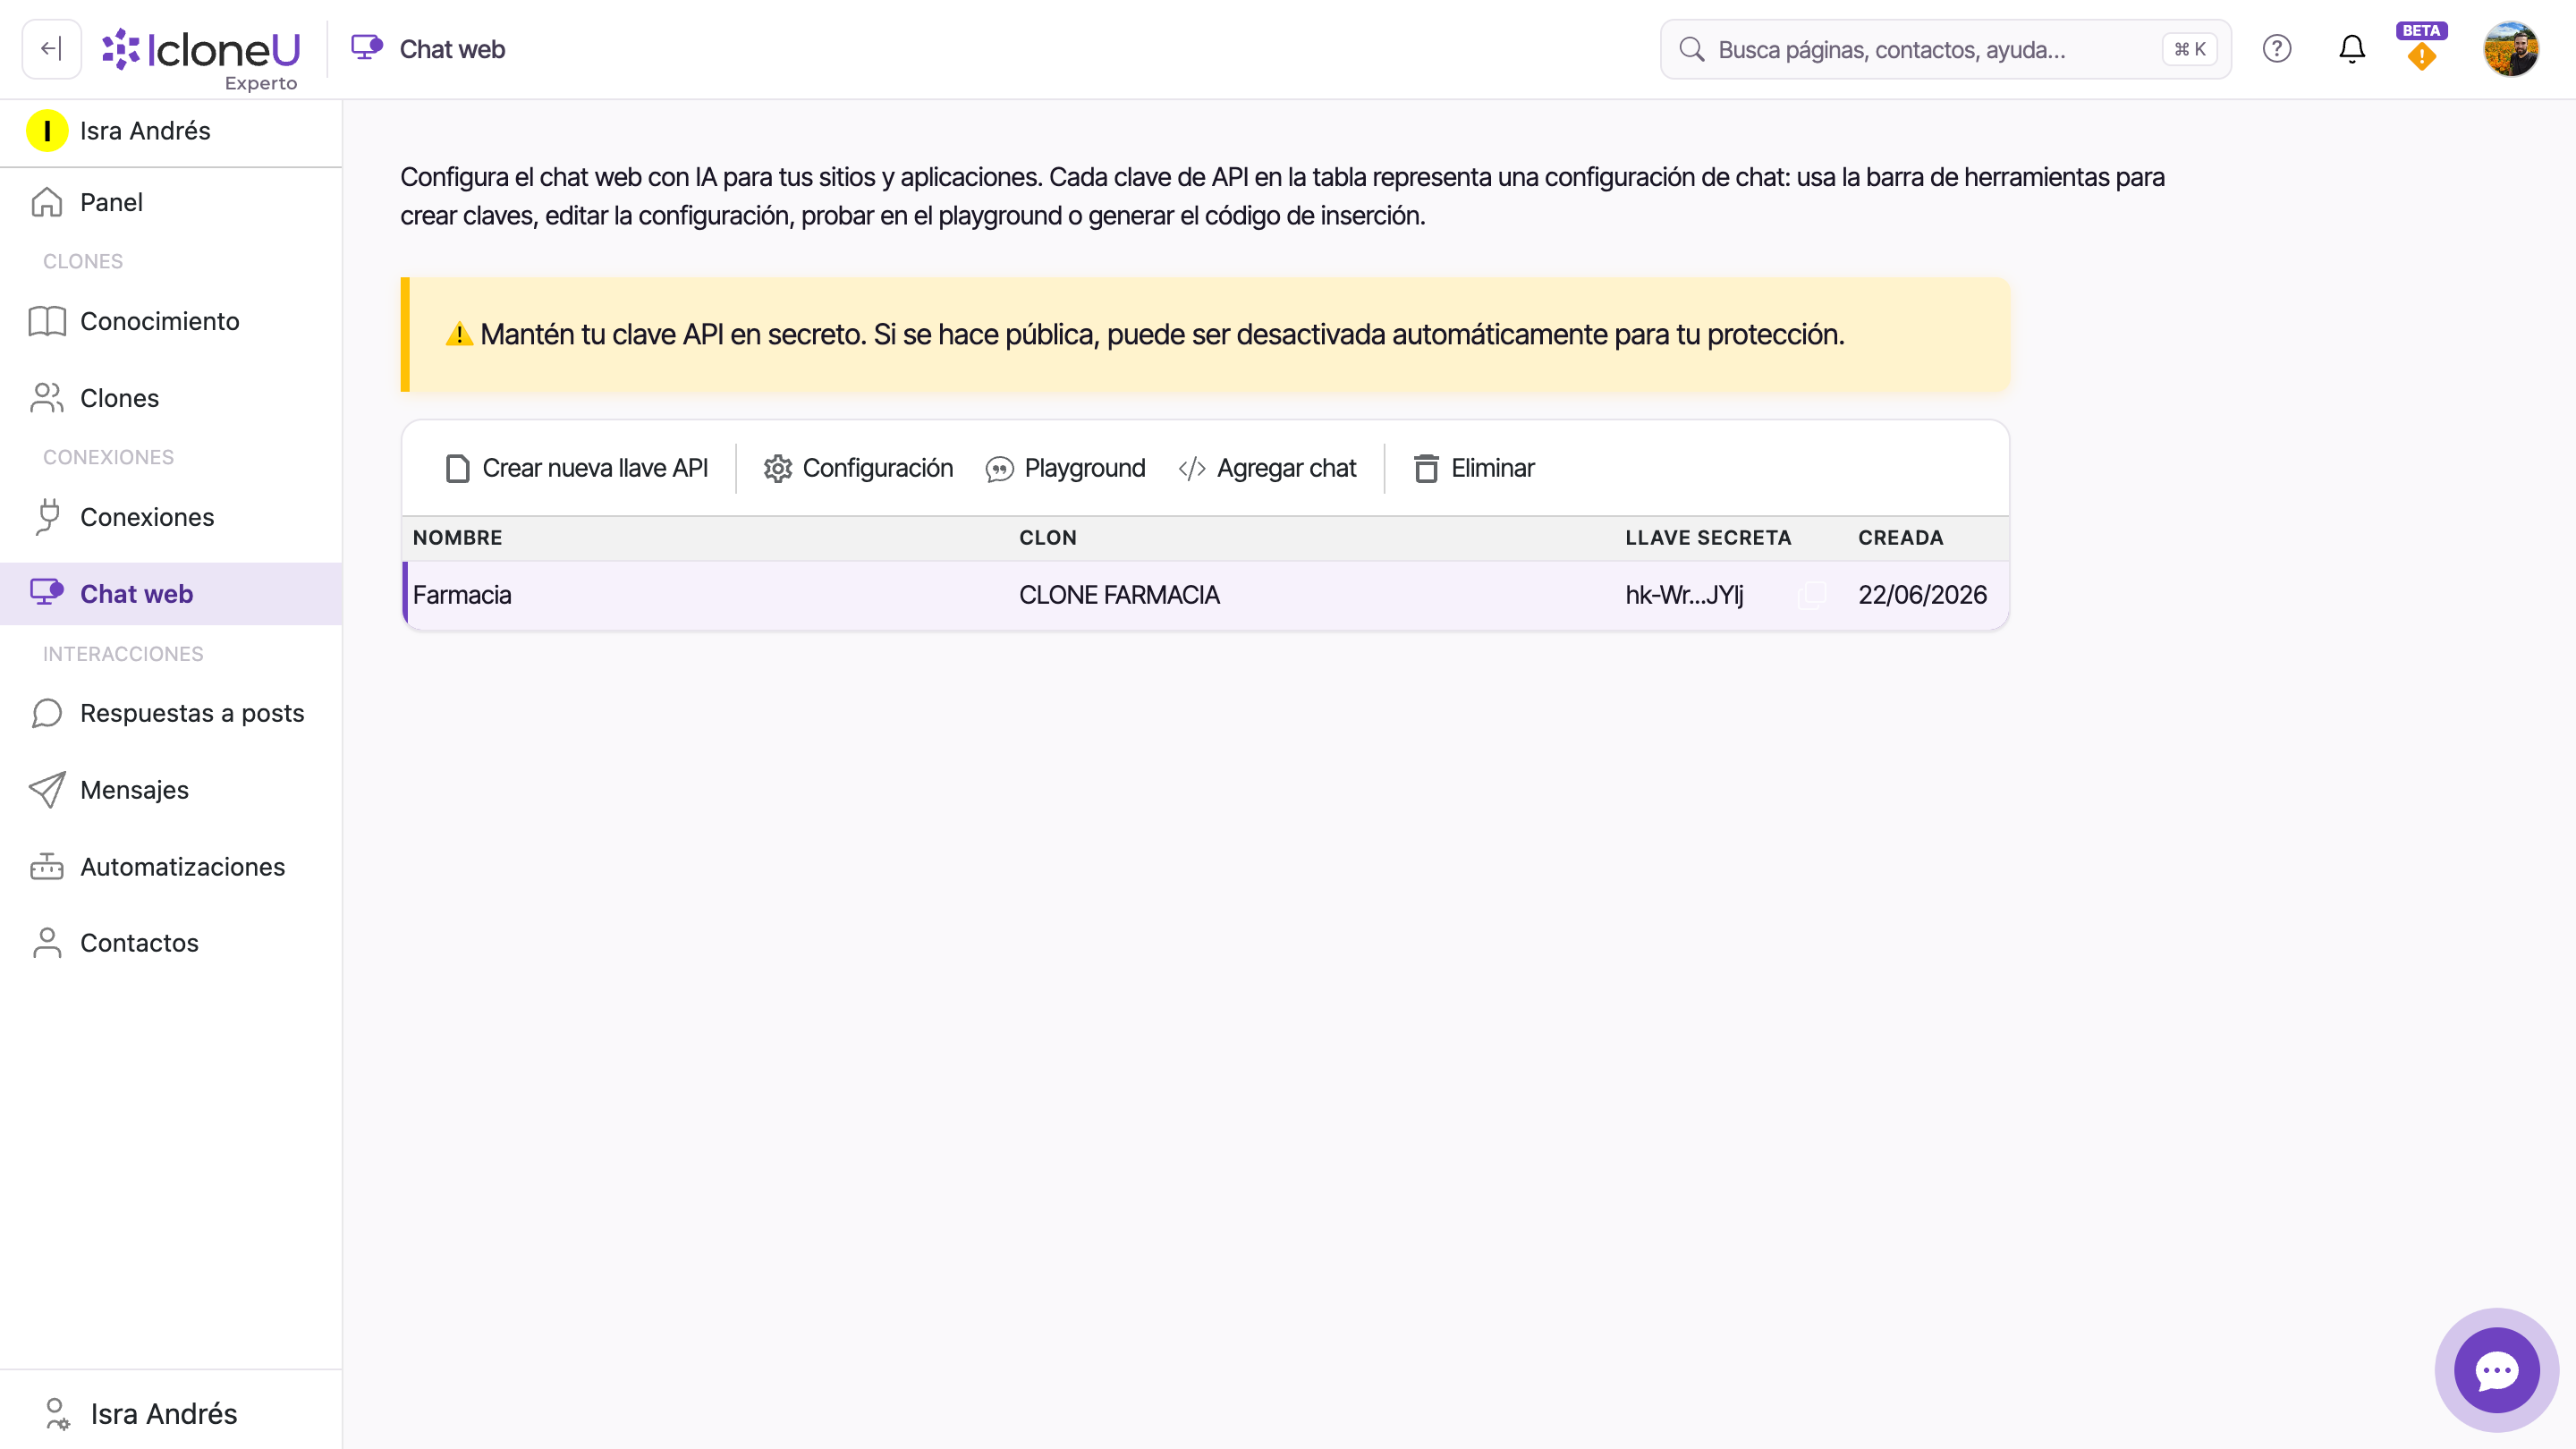
Task: Collapse the sidebar with the arrow button
Action: pyautogui.click(x=51, y=49)
